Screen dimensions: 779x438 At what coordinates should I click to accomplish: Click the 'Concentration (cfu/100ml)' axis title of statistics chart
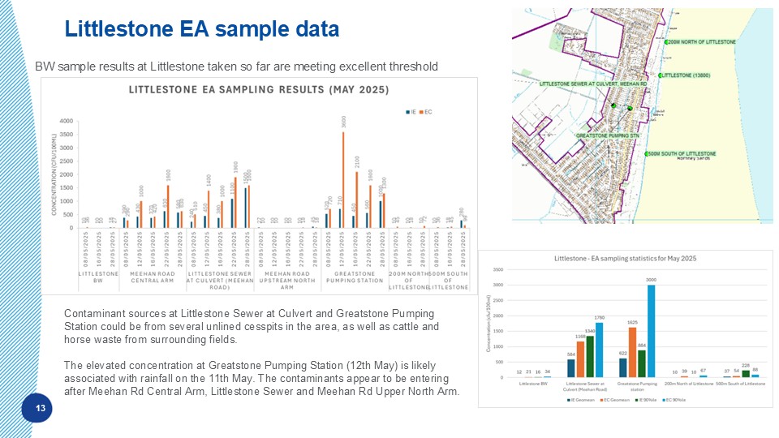(488, 324)
